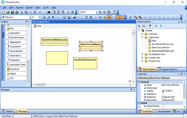Toggle the first orange suppress-compartment button
Image resolution: width=187 pixels, height=118 pixels.
point(118,17)
